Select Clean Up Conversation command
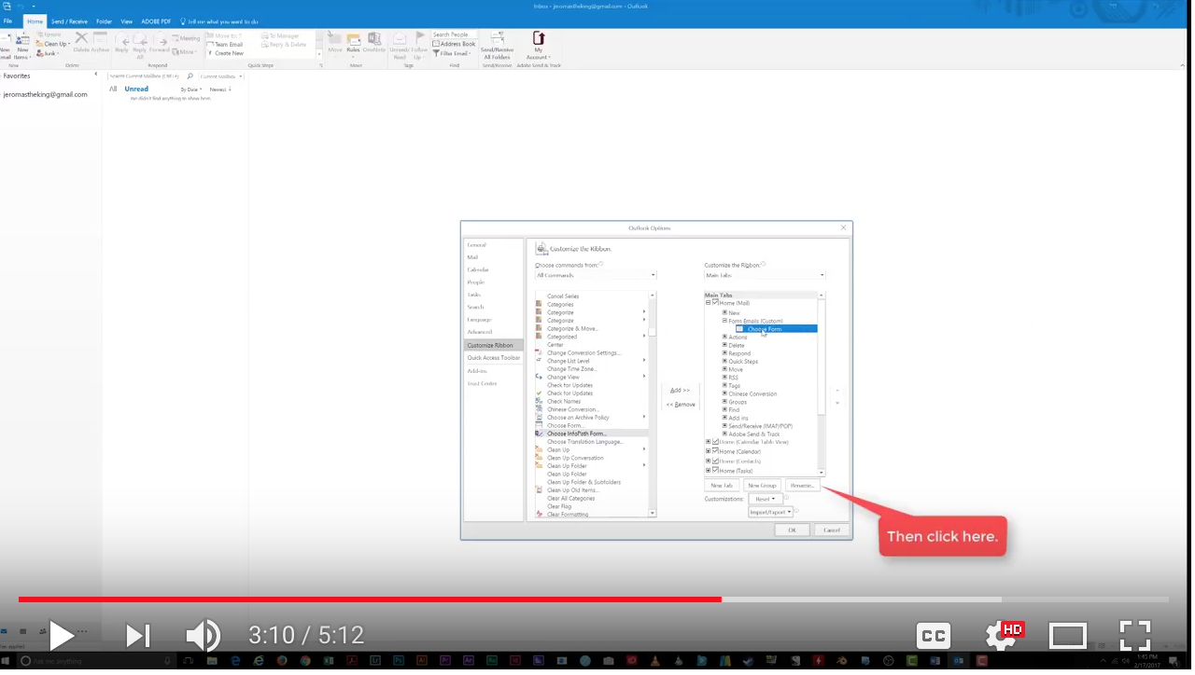1195x675 pixels. (x=575, y=458)
